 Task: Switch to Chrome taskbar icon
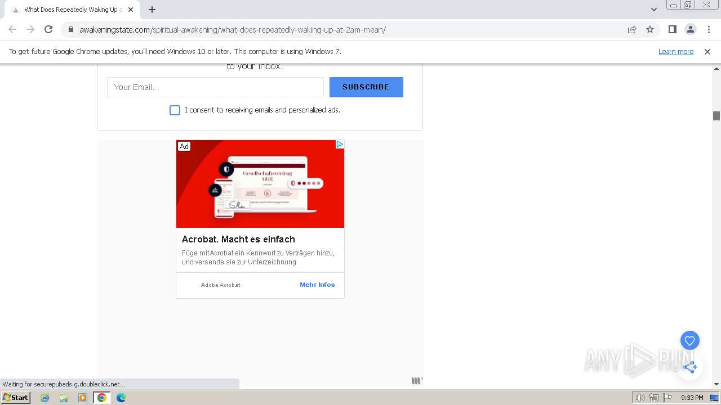pos(102,398)
